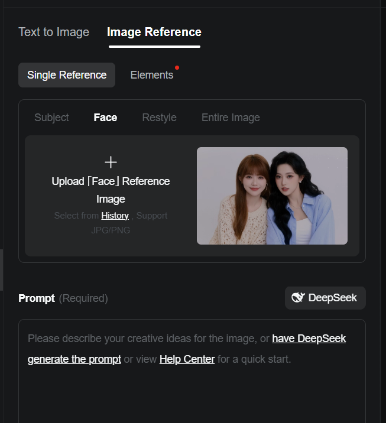Choose the Entire Image reference type
Screen dimensions: 386x423
[x=231, y=118]
